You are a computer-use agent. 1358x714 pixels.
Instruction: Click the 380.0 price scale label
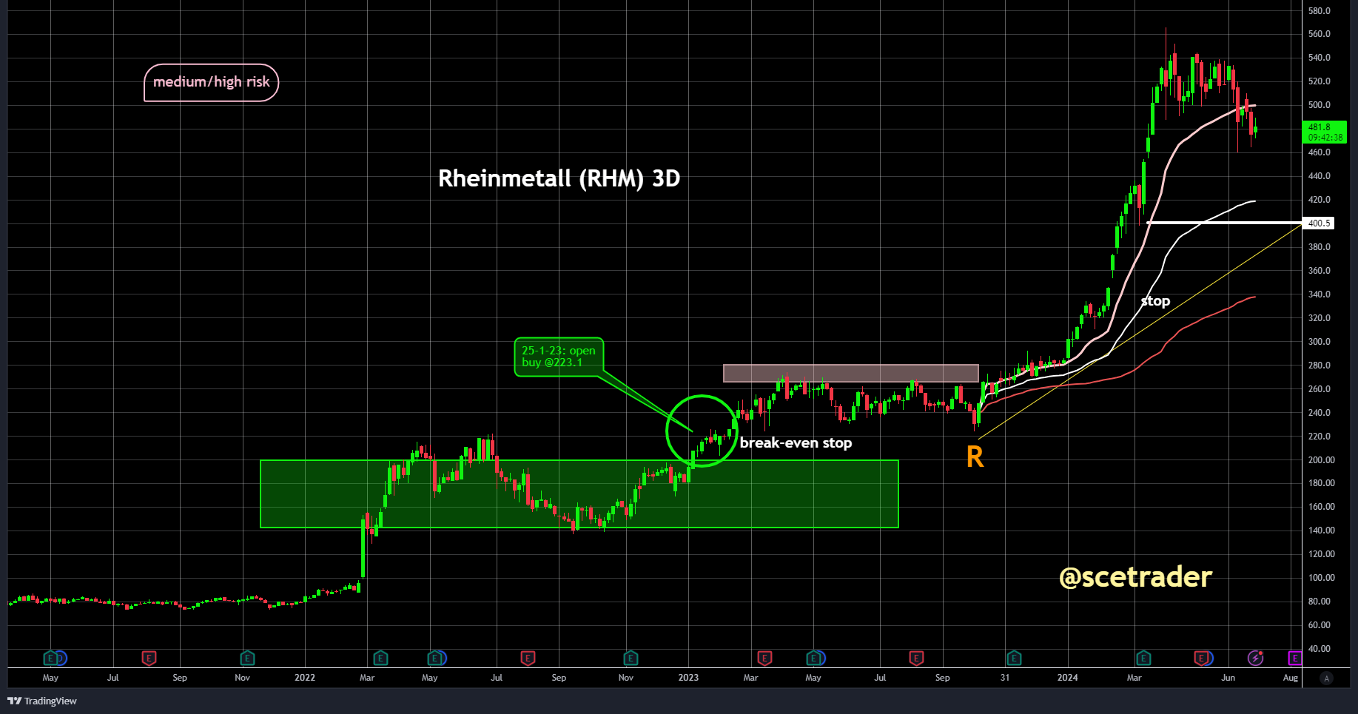point(1319,247)
